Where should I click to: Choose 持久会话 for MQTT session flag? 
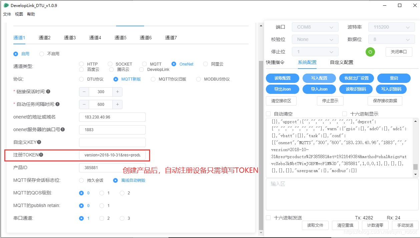tap(81, 180)
